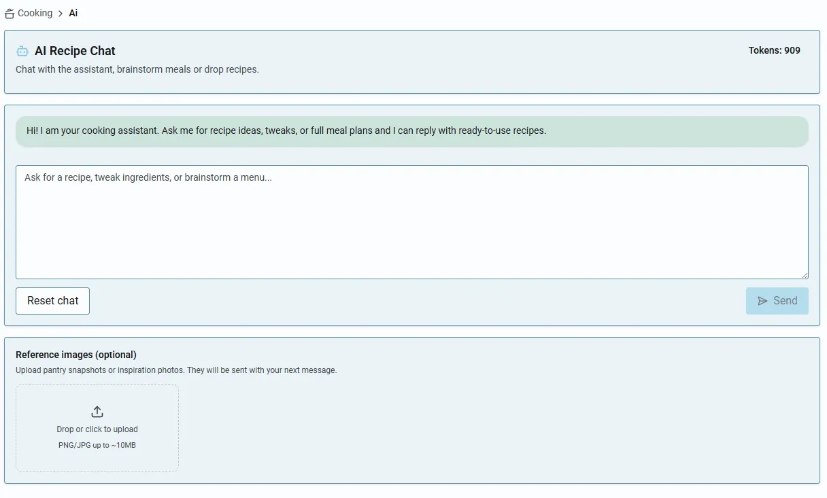Image resolution: width=827 pixels, height=498 pixels.
Task: Click the cooking pot icon in breadcrumb
Action: (10, 14)
